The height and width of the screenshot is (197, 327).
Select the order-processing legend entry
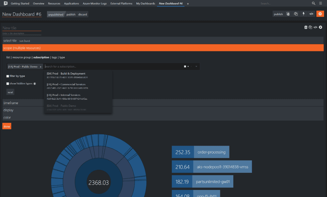tap(212, 152)
